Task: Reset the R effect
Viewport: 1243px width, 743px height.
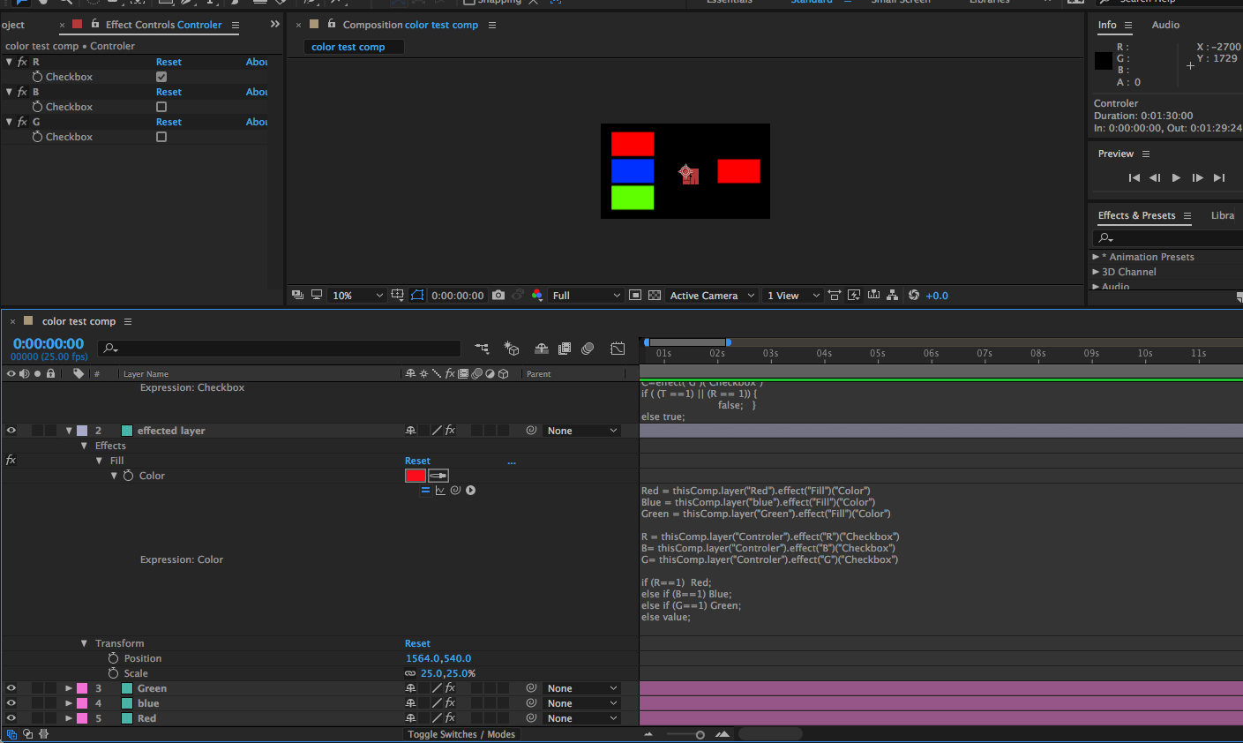Action: (168, 62)
